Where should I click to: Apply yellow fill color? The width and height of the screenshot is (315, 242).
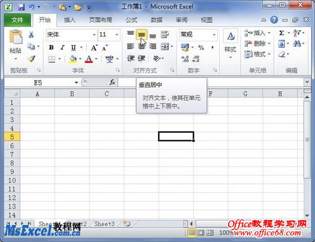pos(73,59)
